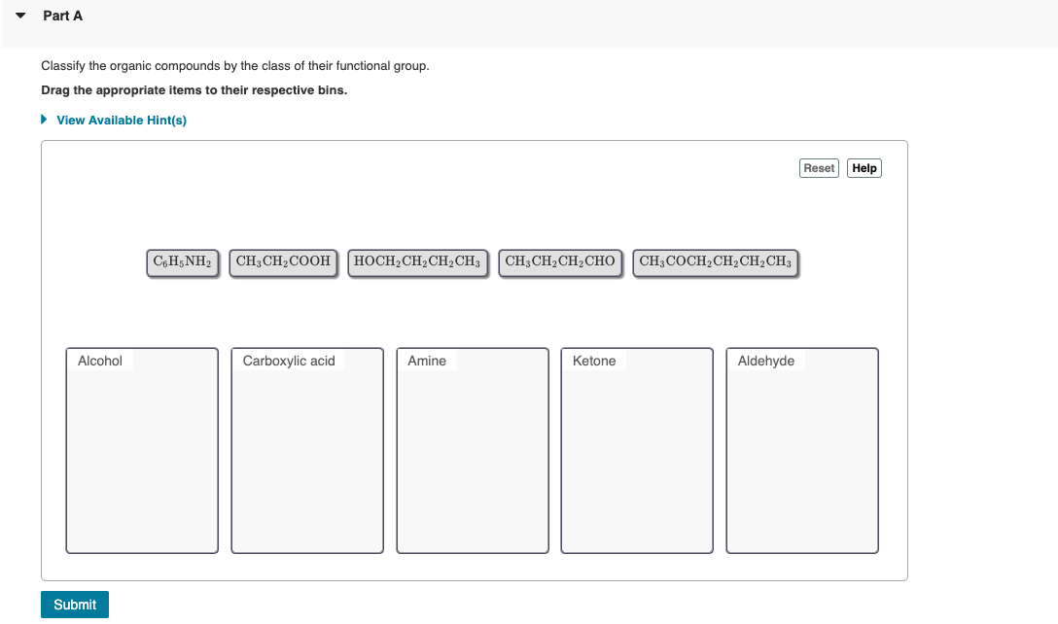Click the Part A heading
Image resolution: width=1058 pixels, height=624 pixels.
62,16
